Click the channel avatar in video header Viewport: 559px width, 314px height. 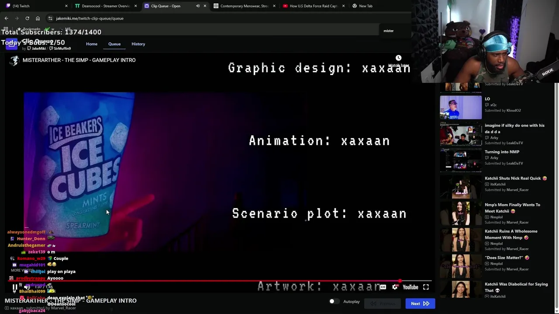coord(14,60)
